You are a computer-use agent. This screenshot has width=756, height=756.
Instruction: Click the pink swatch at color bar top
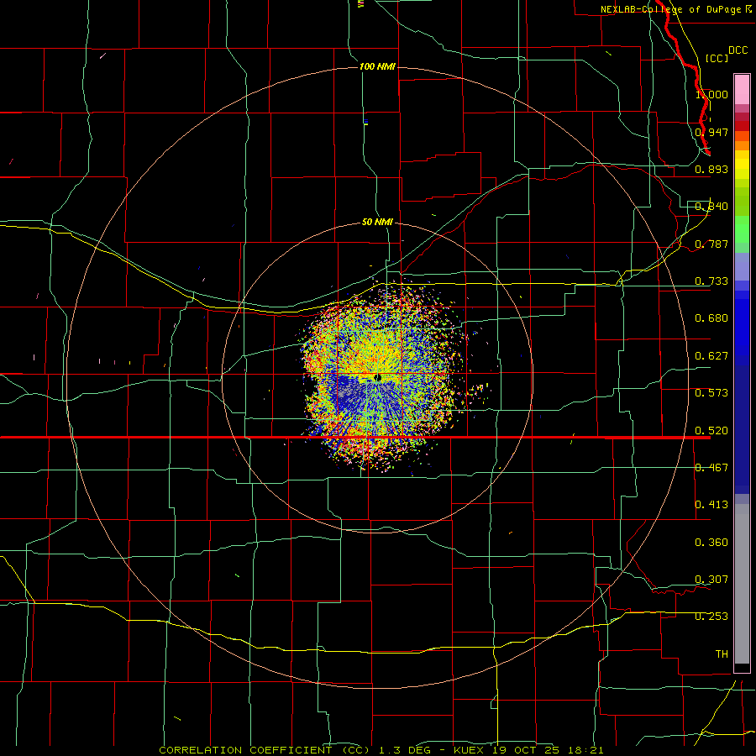(x=742, y=90)
